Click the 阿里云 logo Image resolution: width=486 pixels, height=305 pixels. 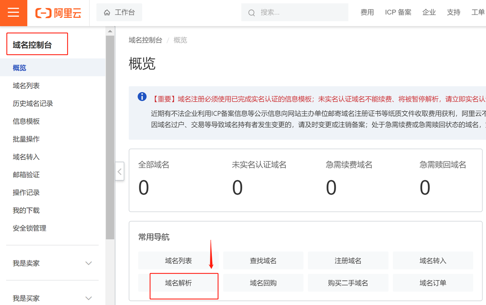click(58, 12)
